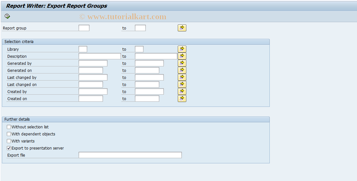Image resolution: width=357 pixels, height=181 pixels.
Task: Click the Generated by from field
Action: [x=93, y=63]
